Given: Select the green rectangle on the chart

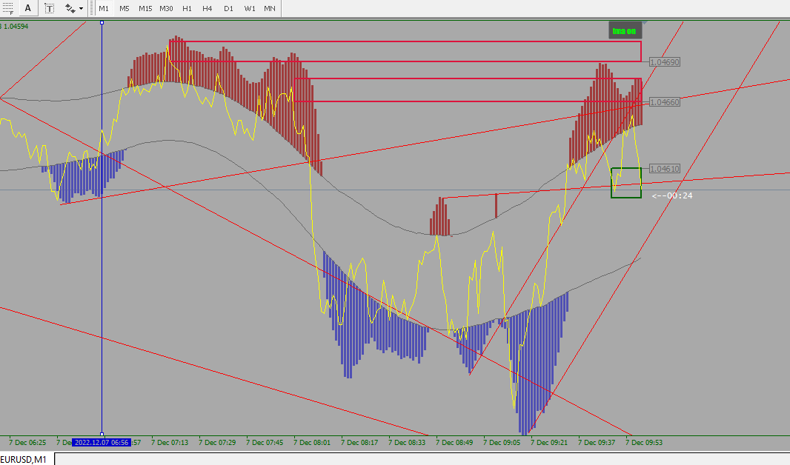Looking at the screenshot, I should tap(626, 183).
